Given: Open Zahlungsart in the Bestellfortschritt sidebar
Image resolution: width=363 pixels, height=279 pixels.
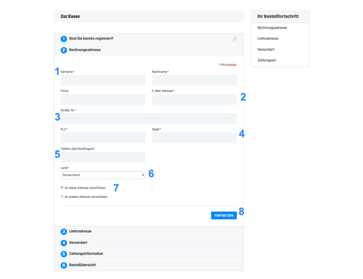Looking at the screenshot, I should point(267,60).
